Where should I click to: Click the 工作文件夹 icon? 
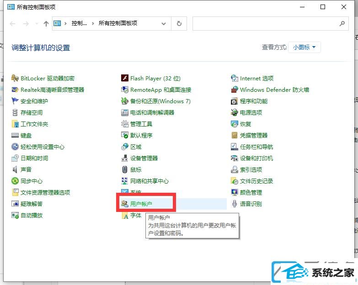pyautogui.click(x=15, y=124)
